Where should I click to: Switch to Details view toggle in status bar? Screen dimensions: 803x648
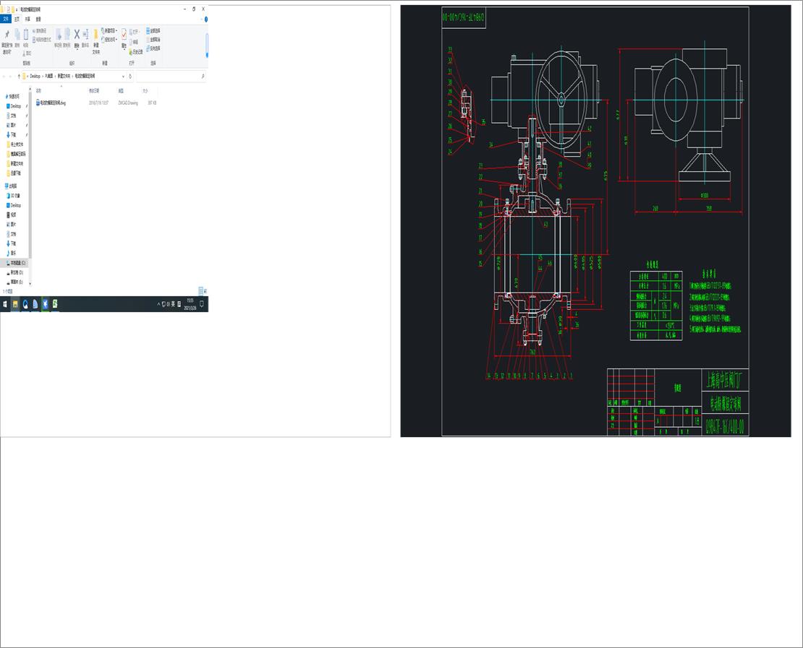coord(201,292)
